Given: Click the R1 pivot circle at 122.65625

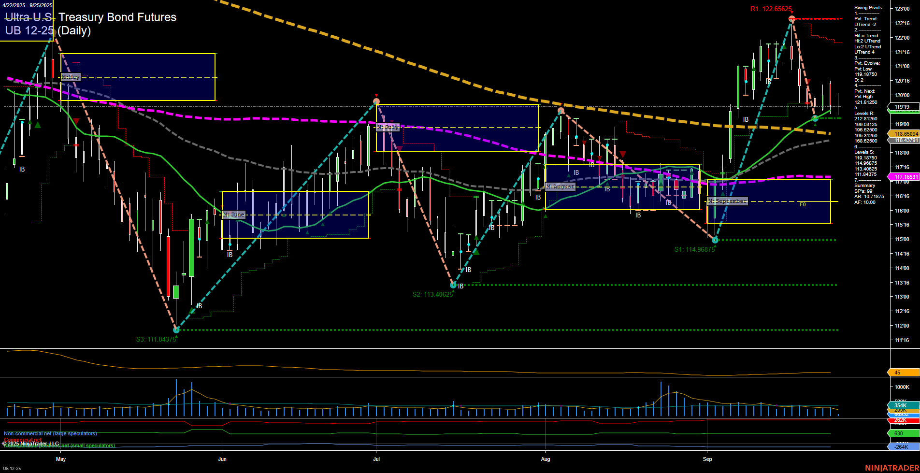Looking at the screenshot, I should pos(791,18).
